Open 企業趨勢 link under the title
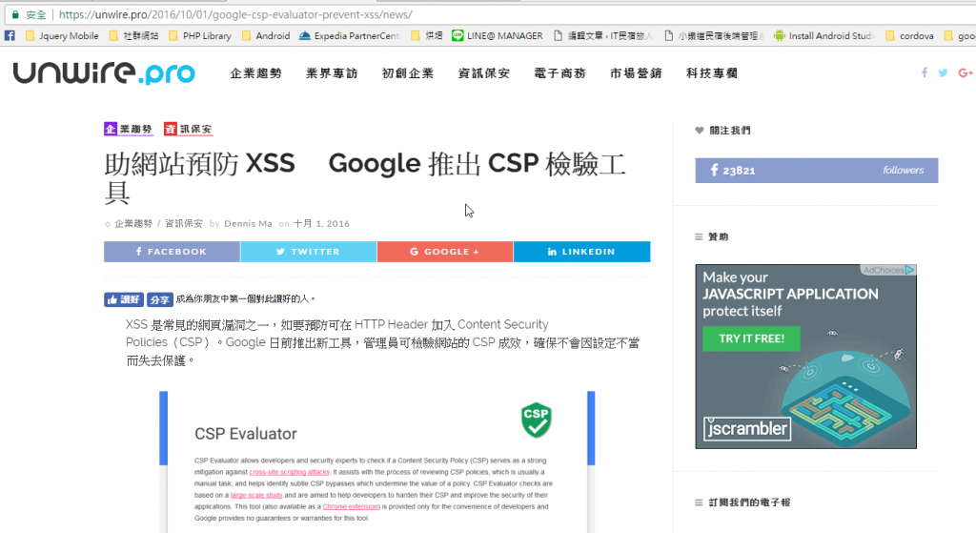 pyautogui.click(x=133, y=223)
